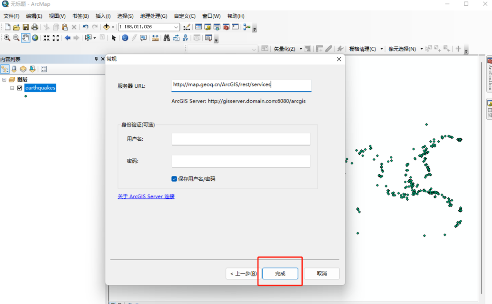Image resolution: width=492 pixels, height=304 pixels.
Task: Go back to previous extent arrow
Action: pos(67,38)
